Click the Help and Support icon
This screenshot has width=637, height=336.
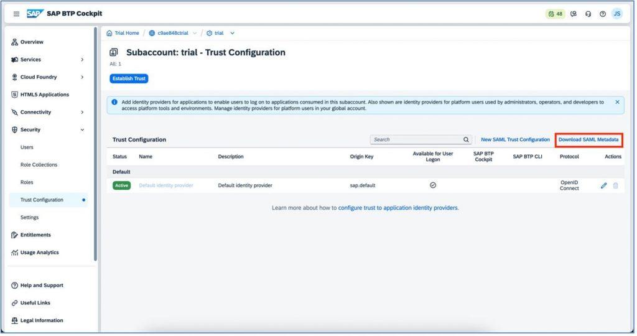click(x=15, y=286)
